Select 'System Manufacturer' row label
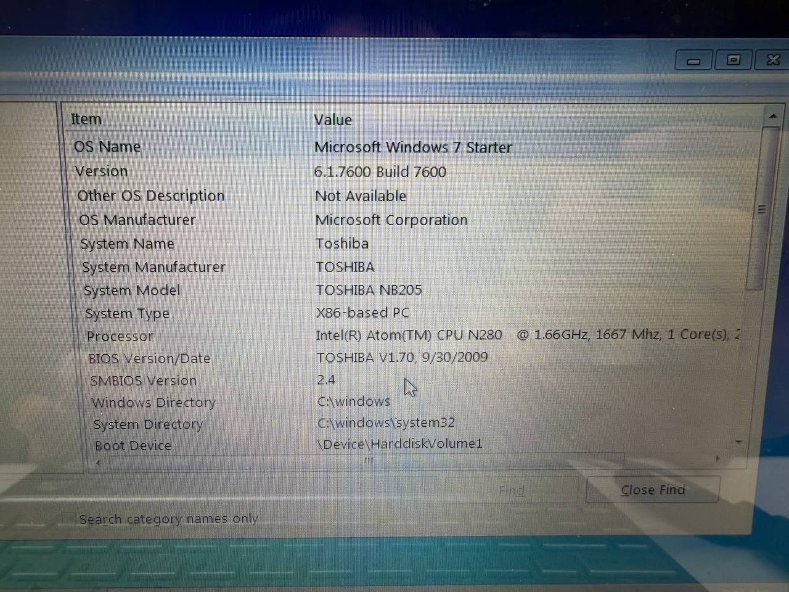789x592 pixels. [153, 267]
